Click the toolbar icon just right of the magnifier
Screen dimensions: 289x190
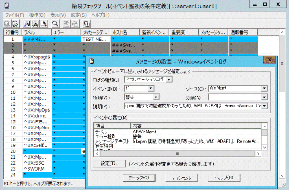pos(66,23)
